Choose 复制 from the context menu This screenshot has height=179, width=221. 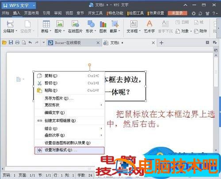[x=69, y=76]
